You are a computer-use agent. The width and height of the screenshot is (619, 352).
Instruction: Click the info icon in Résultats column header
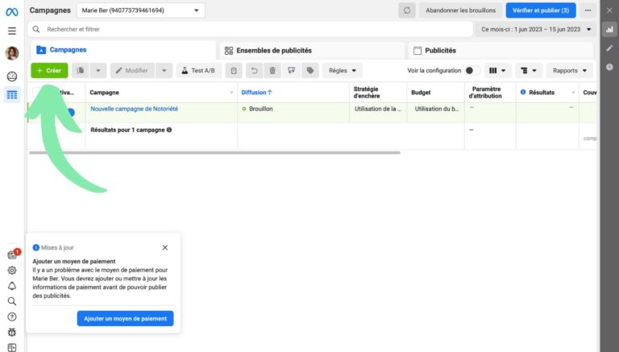523,92
